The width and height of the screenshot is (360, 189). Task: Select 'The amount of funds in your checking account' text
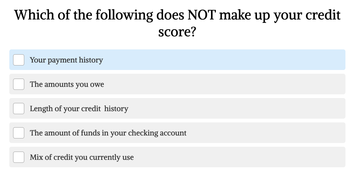108,133
